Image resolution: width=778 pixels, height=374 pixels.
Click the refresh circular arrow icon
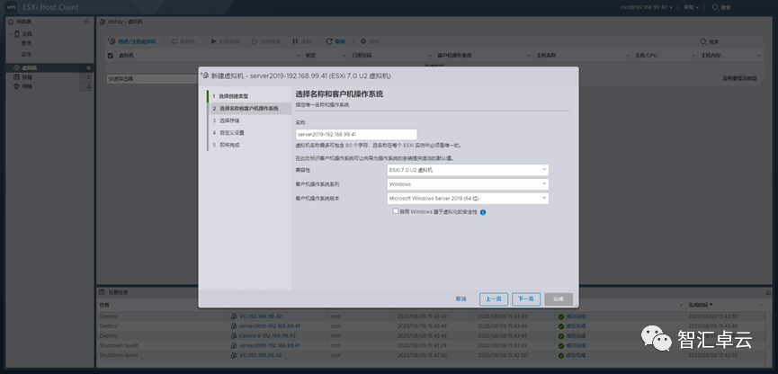coord(329,41)
